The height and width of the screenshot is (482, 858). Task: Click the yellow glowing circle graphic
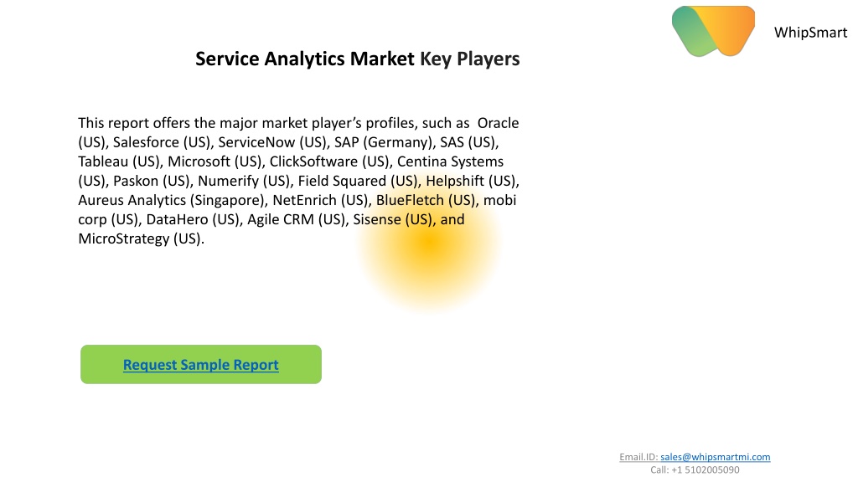[x=430, y=244]
